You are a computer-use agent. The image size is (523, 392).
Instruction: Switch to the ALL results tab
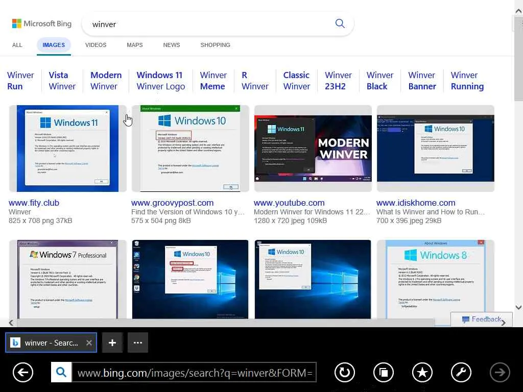(17, 45)
